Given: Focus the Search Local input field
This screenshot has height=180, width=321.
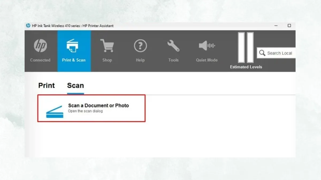Looking at the screenshot, I should [280, 53].
